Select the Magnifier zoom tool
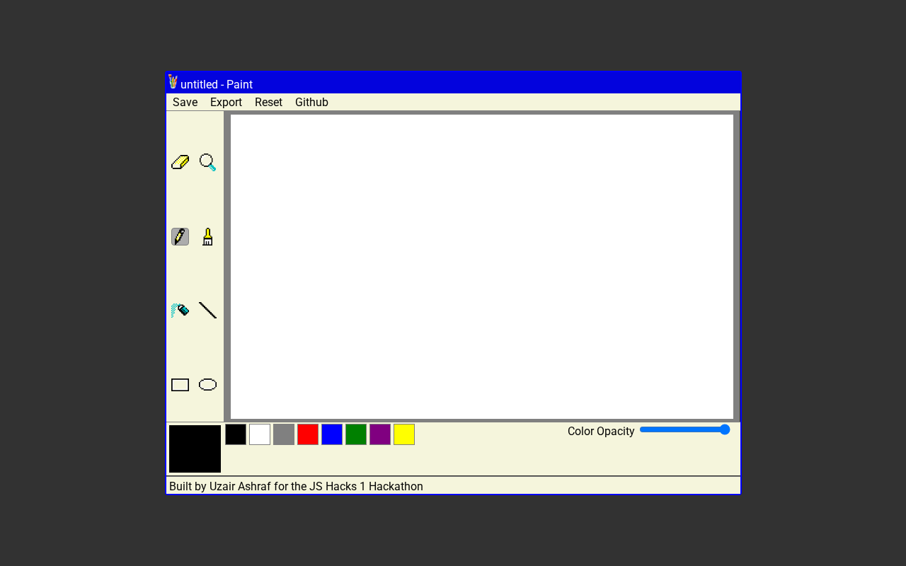This screenshot has width=906, height=566. [x=207, y=163]
